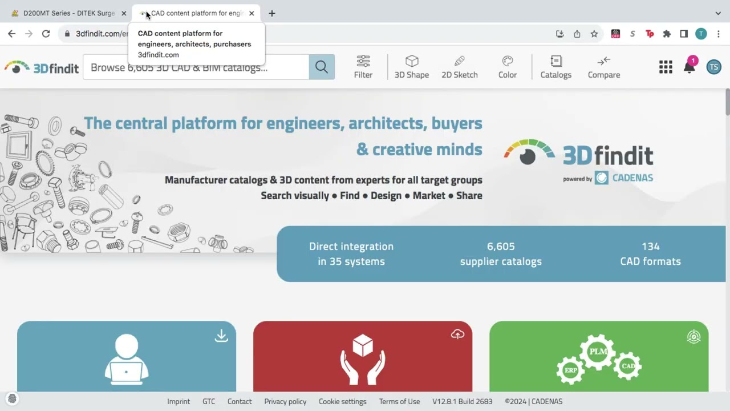Viewport: 730px width, 411px height.
Task: Open the Chrome profile T avatar
Action: coord(701,34)
